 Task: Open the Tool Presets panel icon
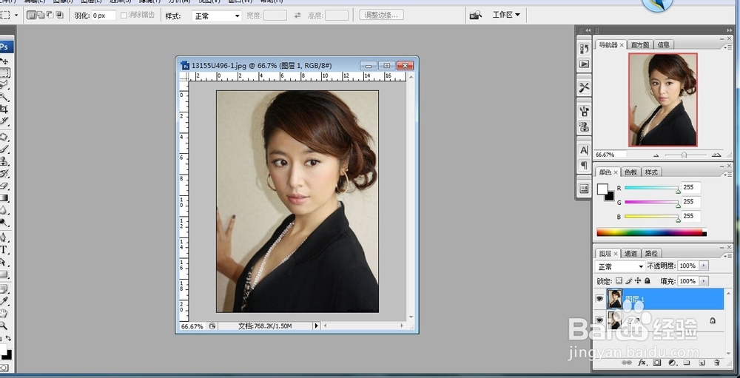point(585,88)
